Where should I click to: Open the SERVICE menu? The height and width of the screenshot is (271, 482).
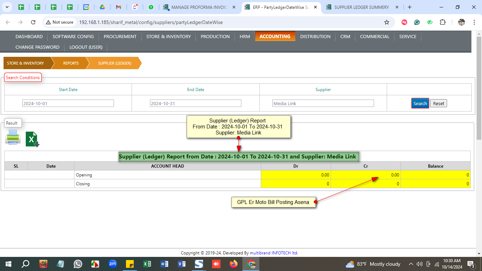(x=408, y=36)
